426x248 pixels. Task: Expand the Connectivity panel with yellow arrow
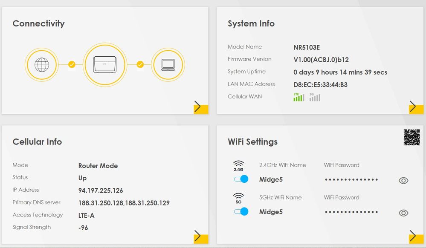pyautogui.click(x=198, y=107)
